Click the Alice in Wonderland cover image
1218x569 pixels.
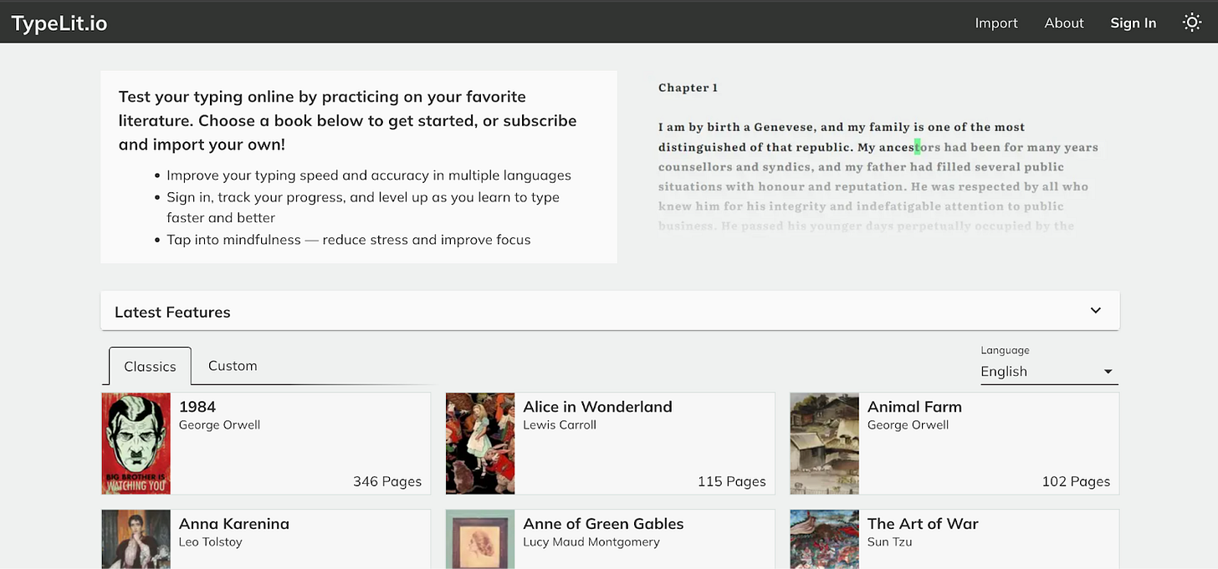coord(480,444)
